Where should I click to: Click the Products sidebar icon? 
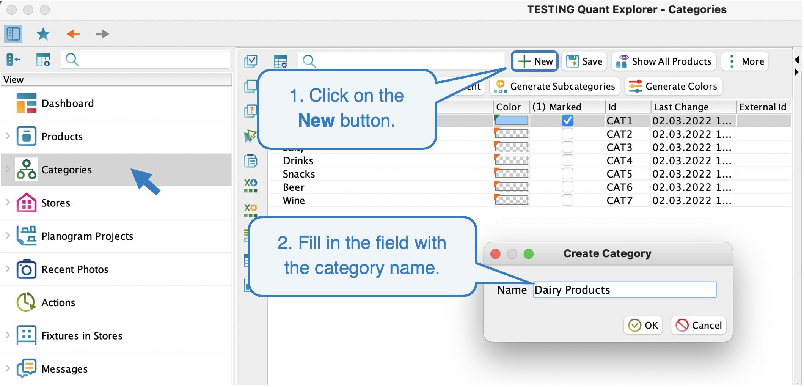(27, 136)
